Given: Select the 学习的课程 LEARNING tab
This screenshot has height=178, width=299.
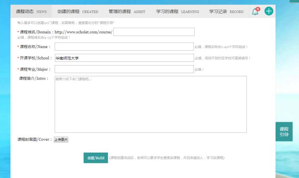Looking at the screenshot, I should [x=177, y=12].
